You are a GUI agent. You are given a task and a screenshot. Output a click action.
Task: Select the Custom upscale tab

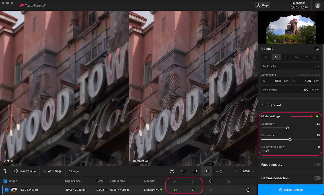pos(311,57)
